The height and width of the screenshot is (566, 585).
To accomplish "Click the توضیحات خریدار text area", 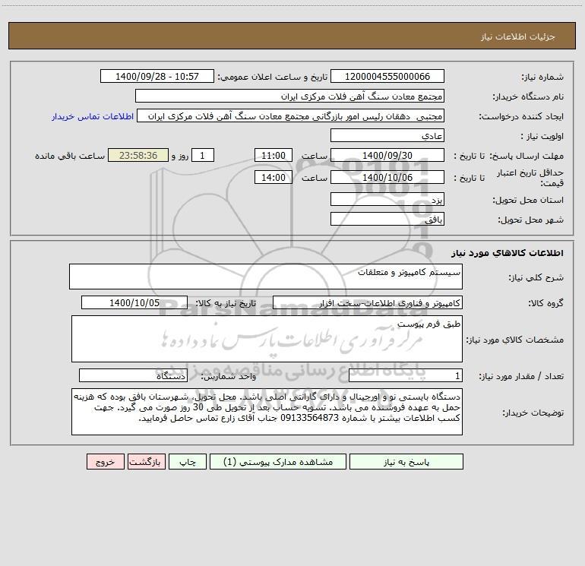I will tap(267, 412).
